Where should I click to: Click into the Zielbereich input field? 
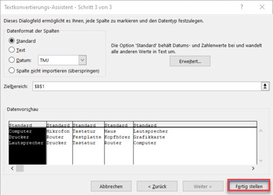pyautogui.click(x=147, y=86)
